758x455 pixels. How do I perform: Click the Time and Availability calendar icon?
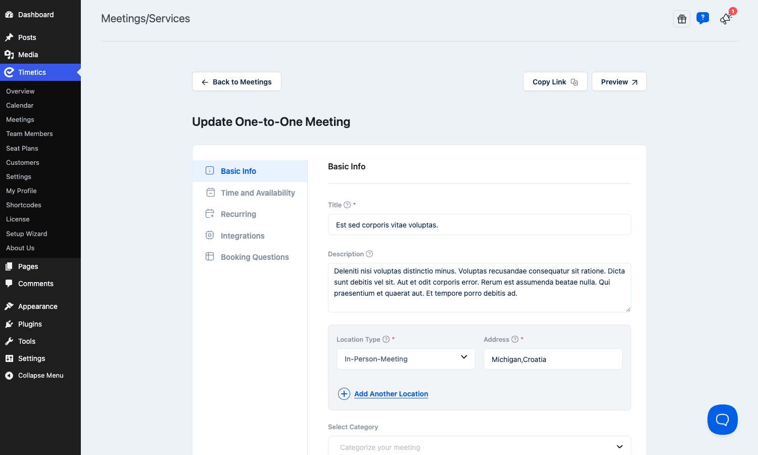coord(211,192)
